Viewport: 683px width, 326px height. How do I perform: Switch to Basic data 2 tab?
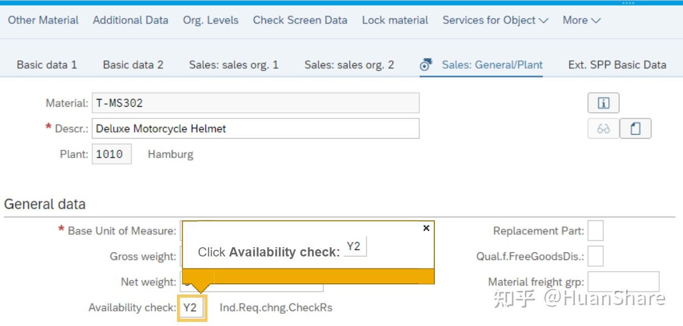(133, 64)
